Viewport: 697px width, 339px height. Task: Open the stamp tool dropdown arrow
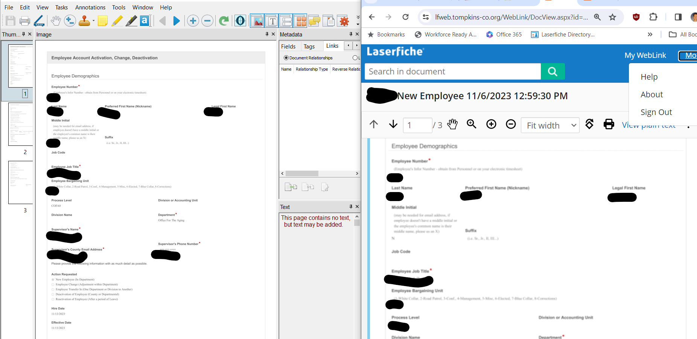click(93, 21)
